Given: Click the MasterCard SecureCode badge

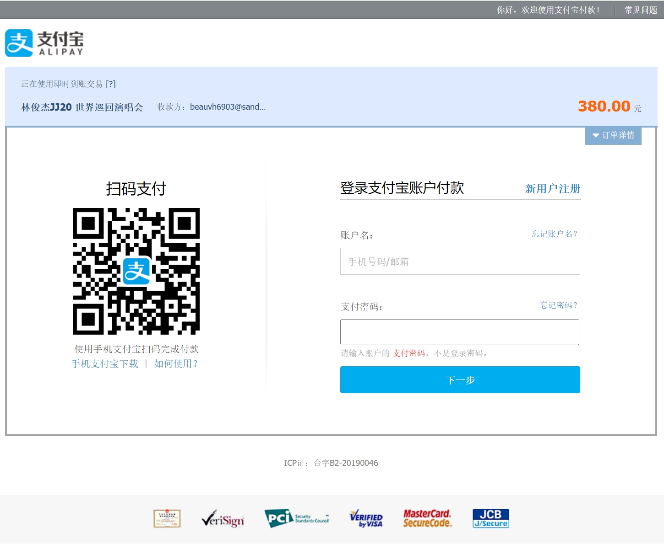Looking at the screenshot, I should click(x=427, y=518).
